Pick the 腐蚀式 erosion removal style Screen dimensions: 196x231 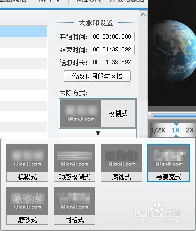121,163
